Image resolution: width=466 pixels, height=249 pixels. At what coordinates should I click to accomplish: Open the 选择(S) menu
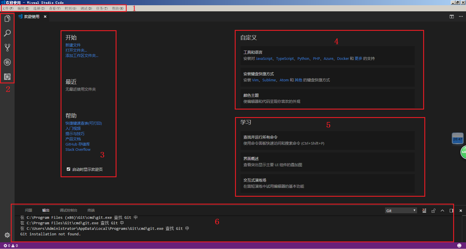click(x=39, y=8)
